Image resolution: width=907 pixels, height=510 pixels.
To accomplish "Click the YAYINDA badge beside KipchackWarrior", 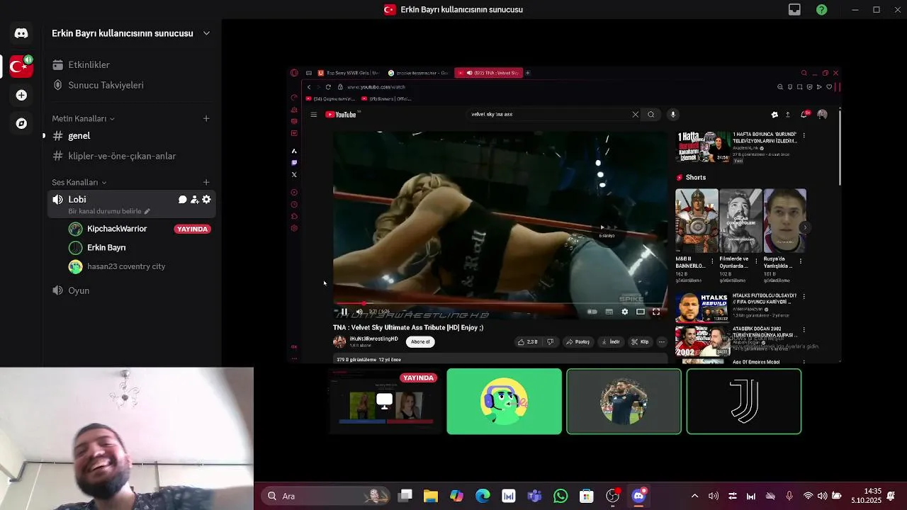I will 192,229.
